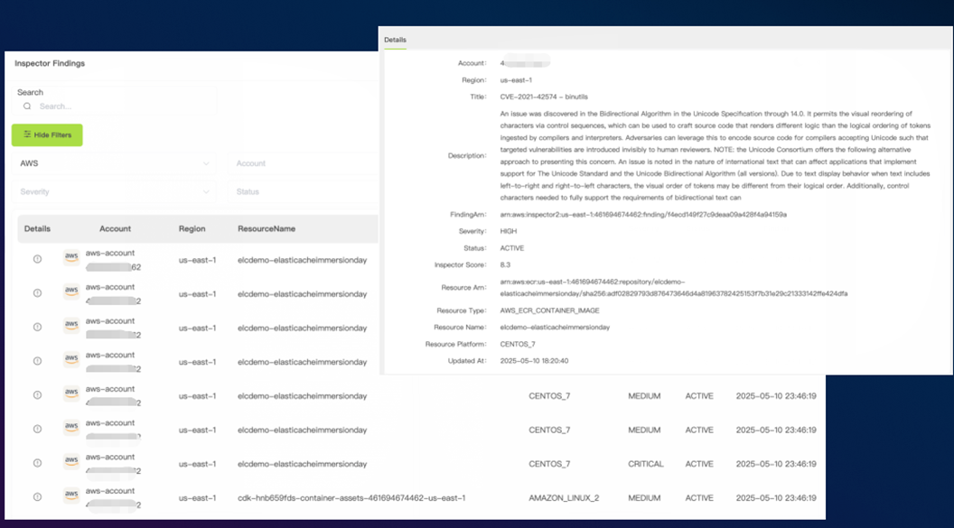Expand the AWS provider dropdown
Image resolution: width=954 pixels, height=528 pixels.
115,163
